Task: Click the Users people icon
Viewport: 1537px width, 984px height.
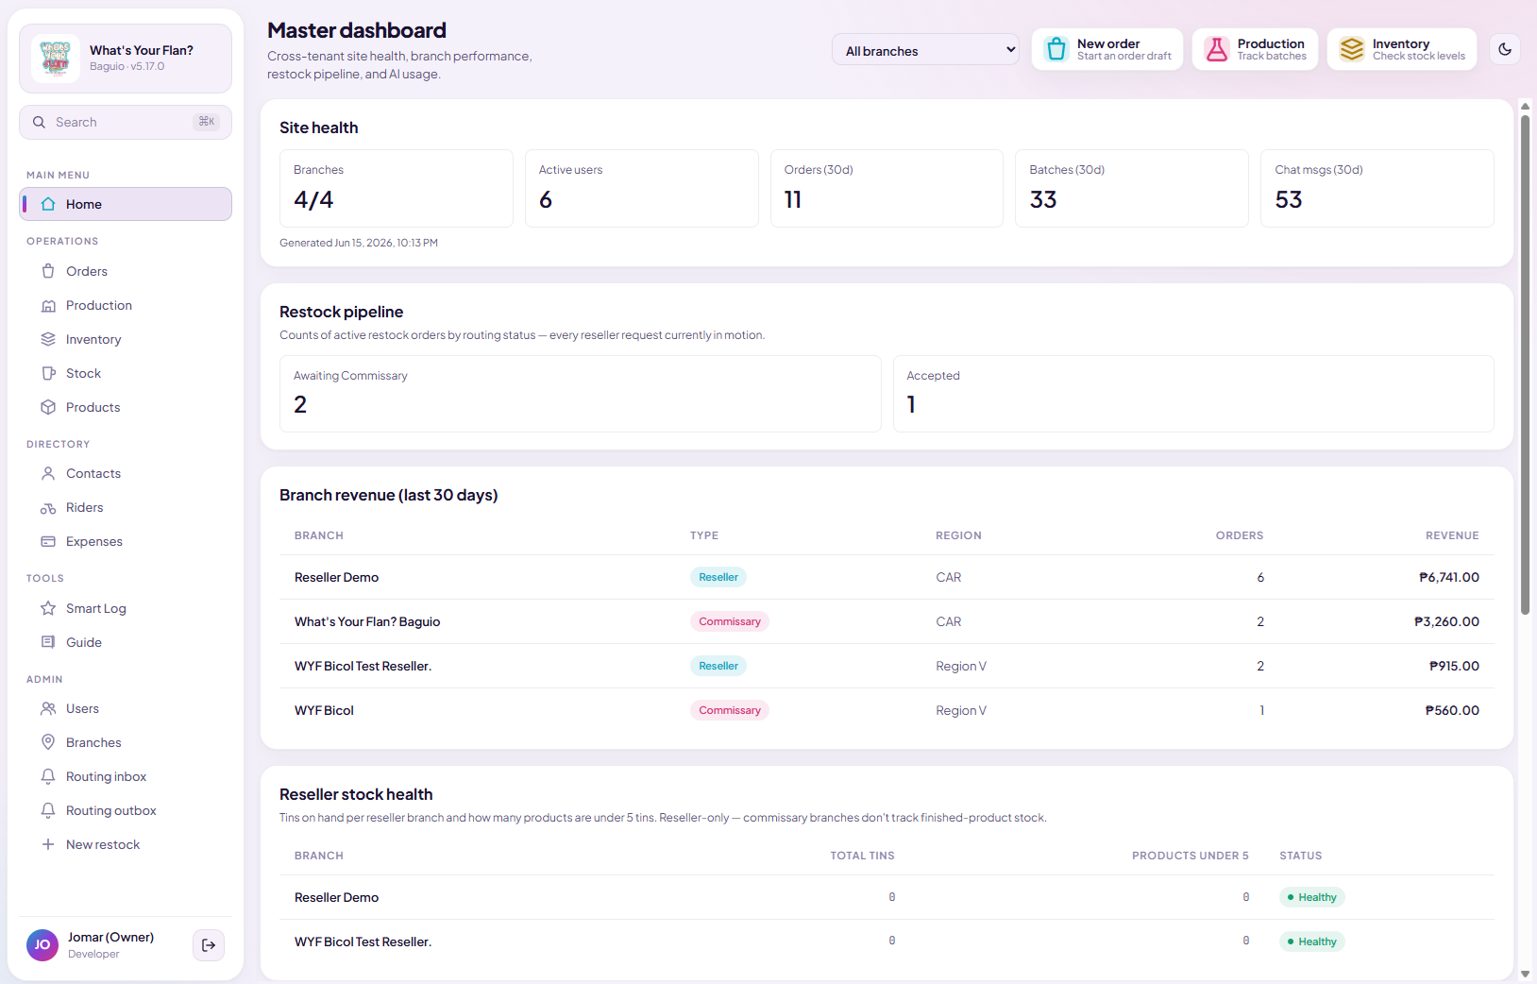Action: [x=48, y=708]
